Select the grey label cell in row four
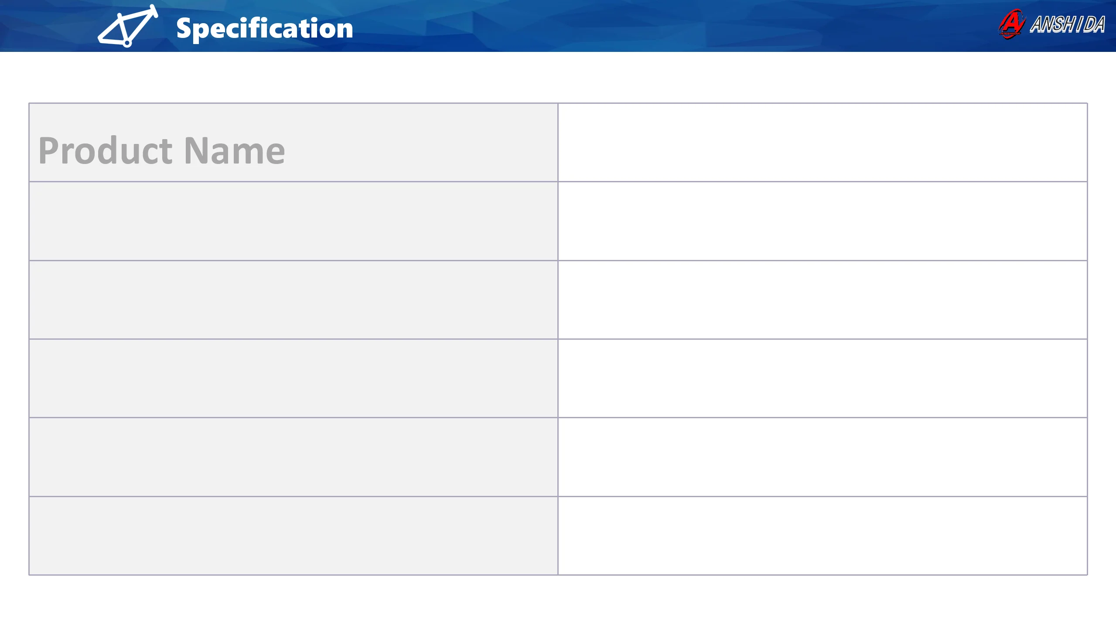 [x=293, y=379]
